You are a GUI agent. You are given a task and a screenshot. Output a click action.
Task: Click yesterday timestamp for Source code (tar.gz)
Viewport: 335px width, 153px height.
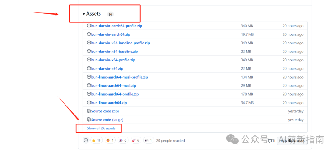coord(296,120)
